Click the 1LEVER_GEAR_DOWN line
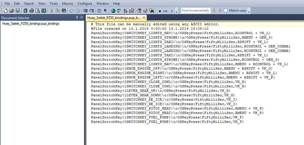This screenshot has width=304, height=145. (163, 95)
